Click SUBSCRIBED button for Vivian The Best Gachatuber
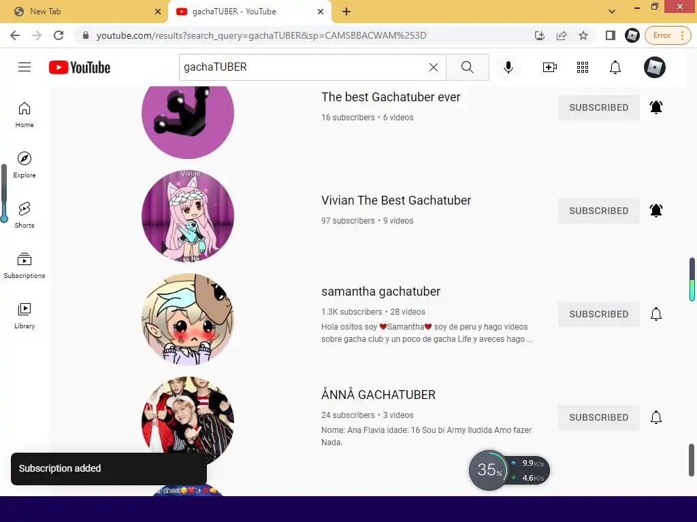 [599, 211]
